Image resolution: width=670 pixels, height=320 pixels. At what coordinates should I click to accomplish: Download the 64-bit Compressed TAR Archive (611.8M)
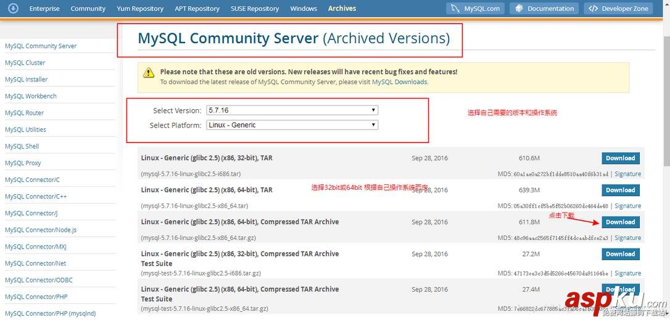click(621, 222)
